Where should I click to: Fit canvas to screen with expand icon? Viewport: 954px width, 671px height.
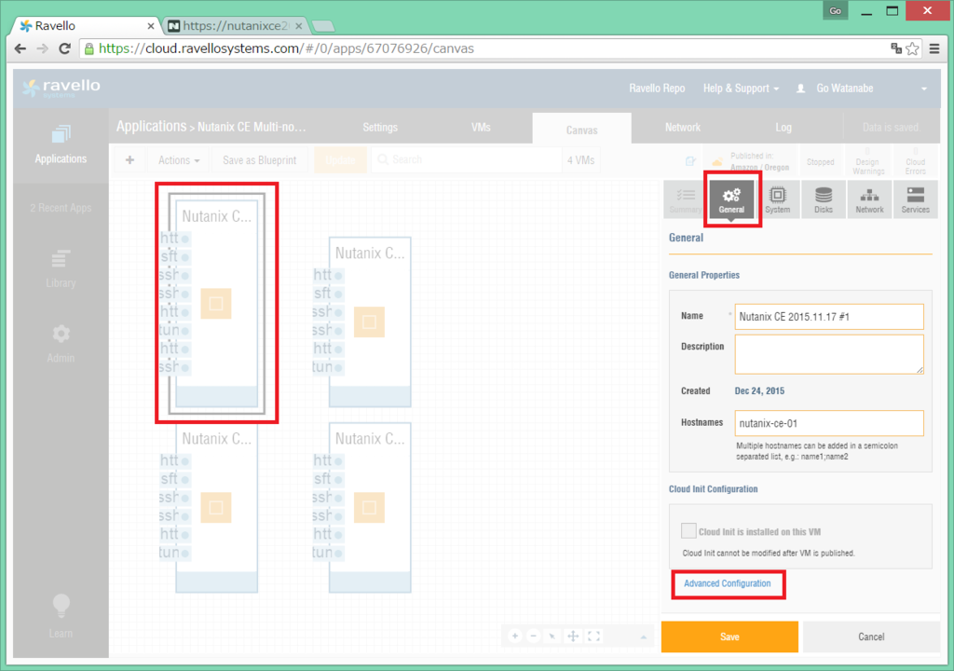coord(593,637)
